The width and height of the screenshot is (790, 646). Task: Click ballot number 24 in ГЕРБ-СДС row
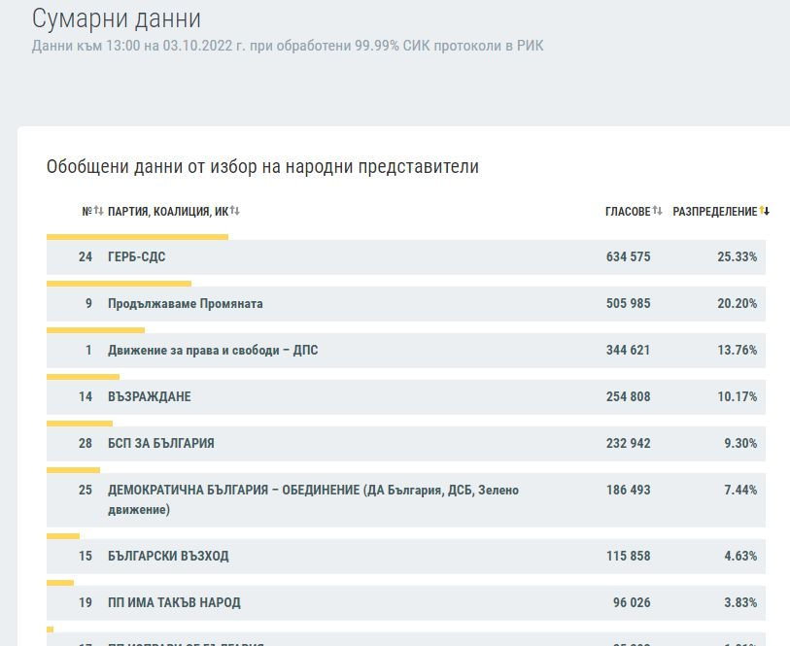86,256
